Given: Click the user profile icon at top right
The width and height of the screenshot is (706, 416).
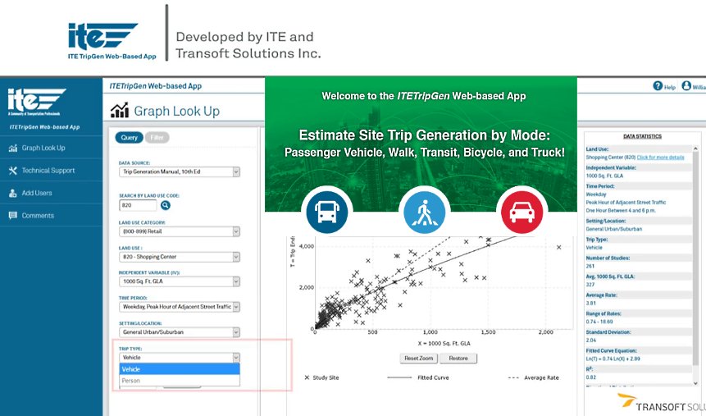Looking at the screenshot, I should [x=686, y=85].
